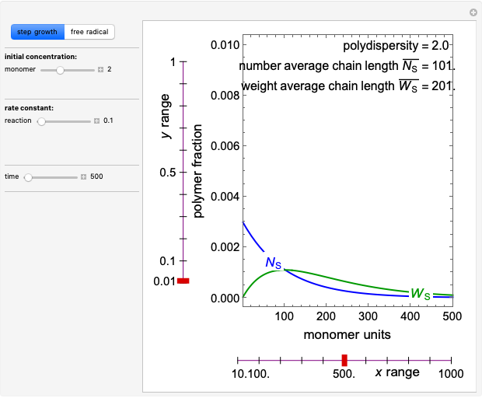
Task: Click the time slider thumb
Action: 28,177
